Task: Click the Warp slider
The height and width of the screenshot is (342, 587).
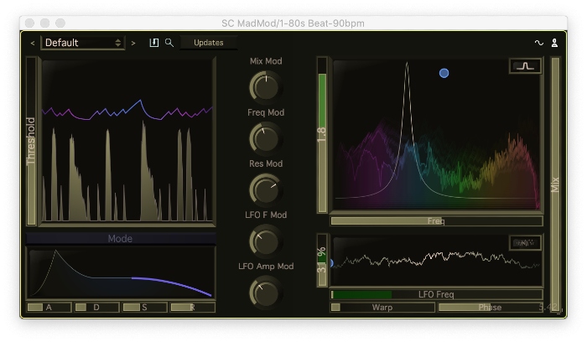Action: pyautogui.click(x=382, y=308)
